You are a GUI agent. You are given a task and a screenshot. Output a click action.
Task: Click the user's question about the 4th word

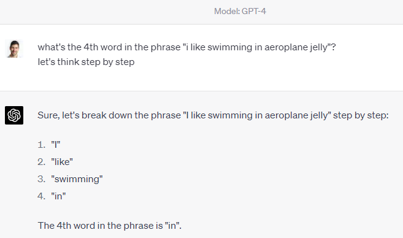click(x=186, y=47)
